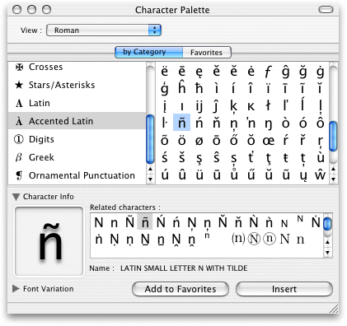Select the ń character in the grid
Image resolution: width=347 pixels, height=326 pixels.
click(199, 123)
